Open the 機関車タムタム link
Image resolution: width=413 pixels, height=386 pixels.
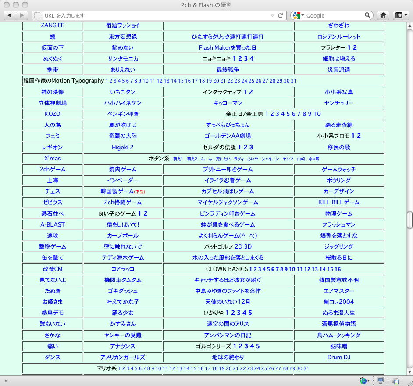(123, 280)
